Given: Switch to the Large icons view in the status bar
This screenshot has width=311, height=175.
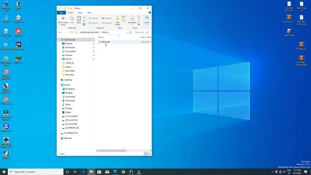Looking at the screenshot, I should [x=149, y=154].
